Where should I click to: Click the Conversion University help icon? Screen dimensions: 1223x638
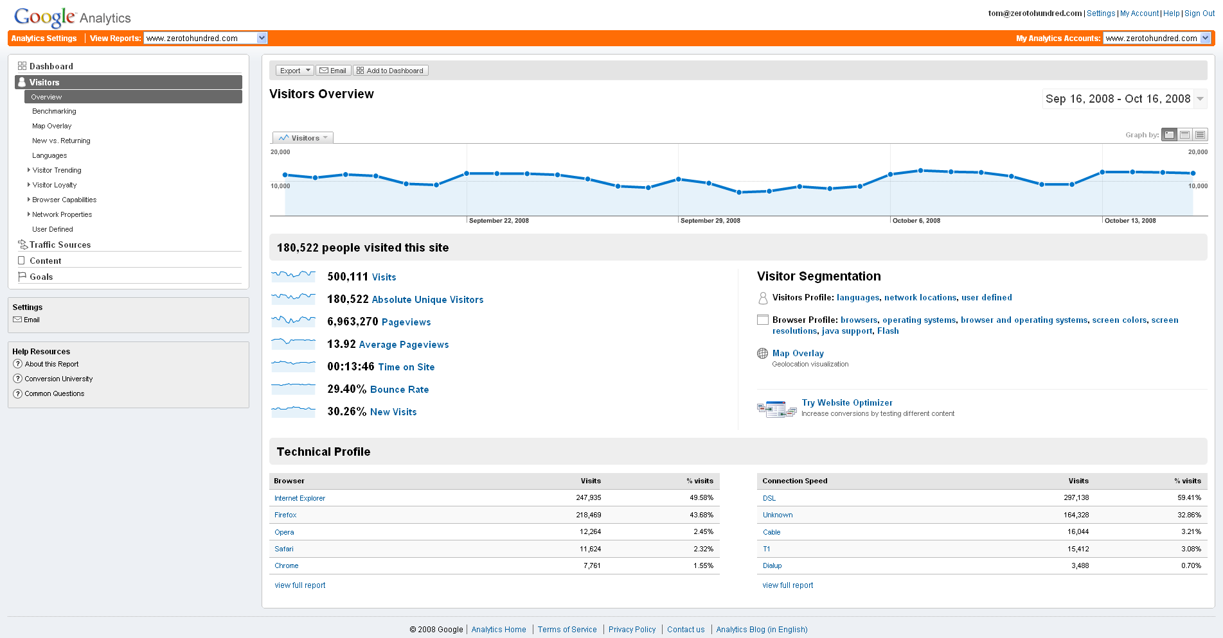click(18, 379)
